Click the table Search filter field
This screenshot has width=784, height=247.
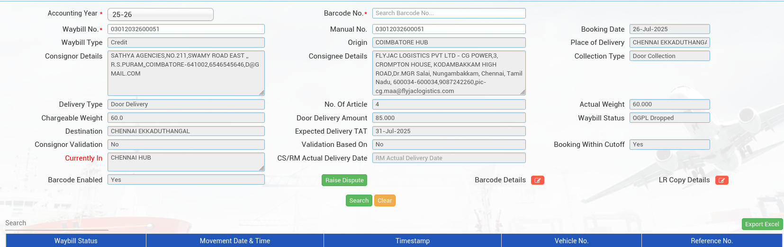coord(57,223)
